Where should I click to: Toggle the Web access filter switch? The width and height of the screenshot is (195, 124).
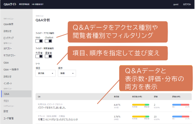[x=39, y=41]
